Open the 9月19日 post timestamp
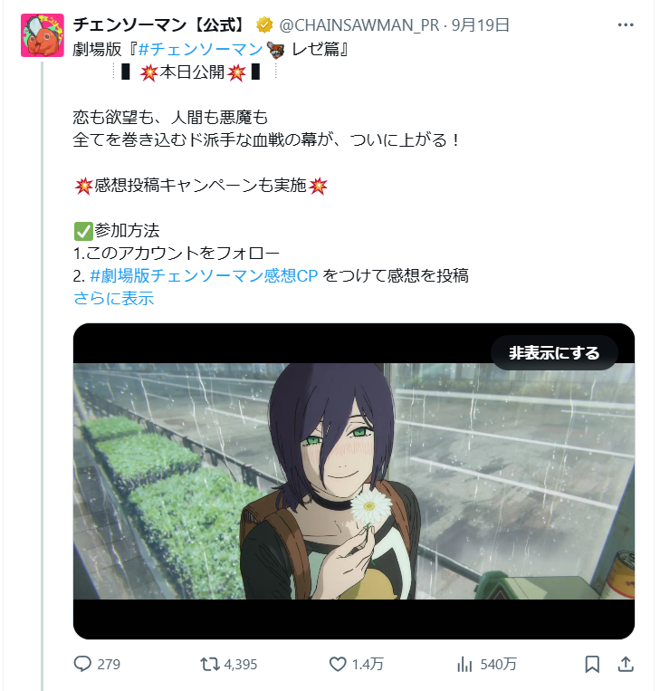 (480, 25)
